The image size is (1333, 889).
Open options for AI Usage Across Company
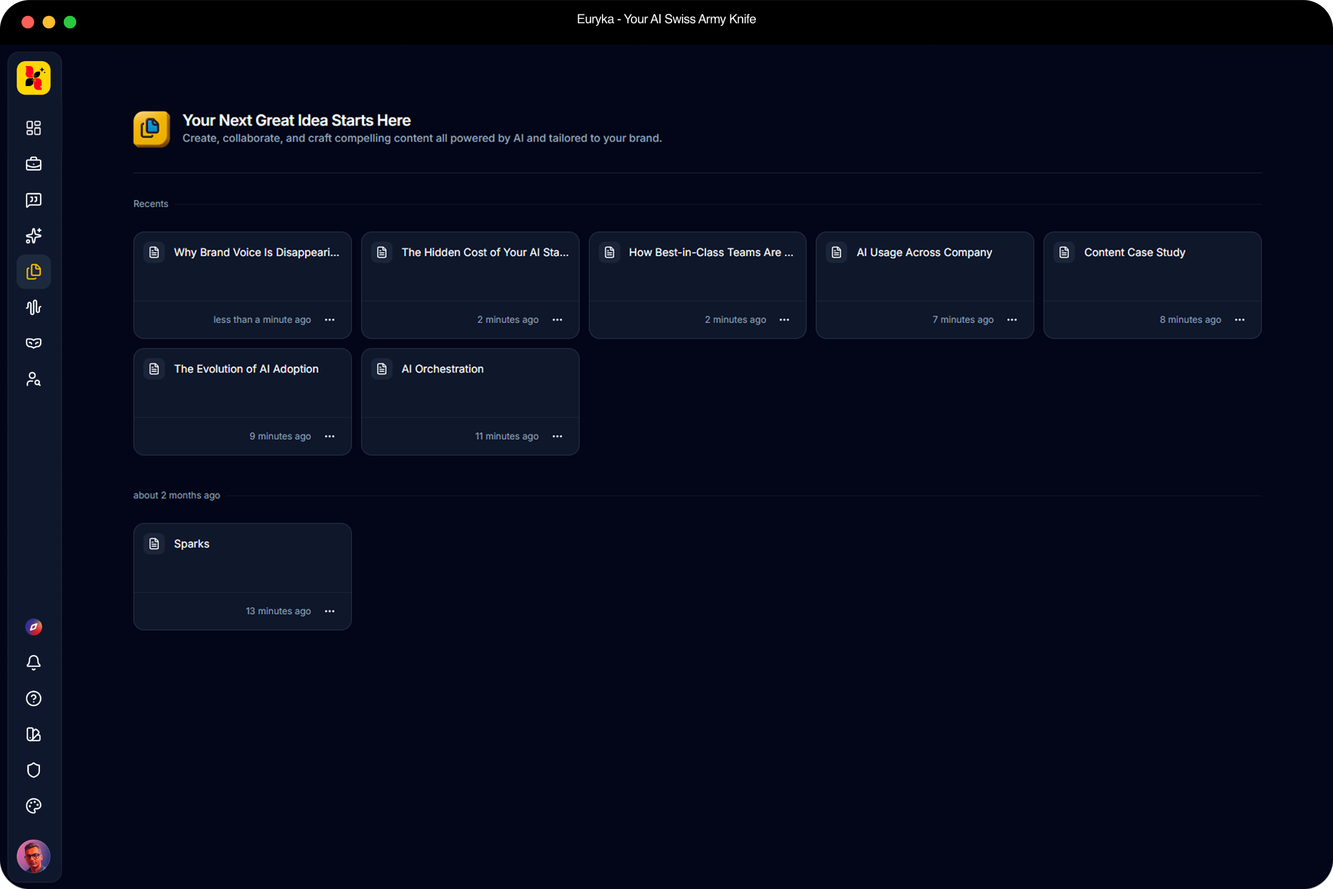point(1012,320)
